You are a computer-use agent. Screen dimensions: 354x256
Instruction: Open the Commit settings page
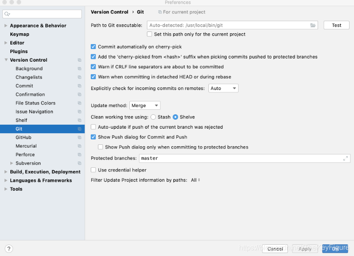pyautogui.click(x=24, y=86)
